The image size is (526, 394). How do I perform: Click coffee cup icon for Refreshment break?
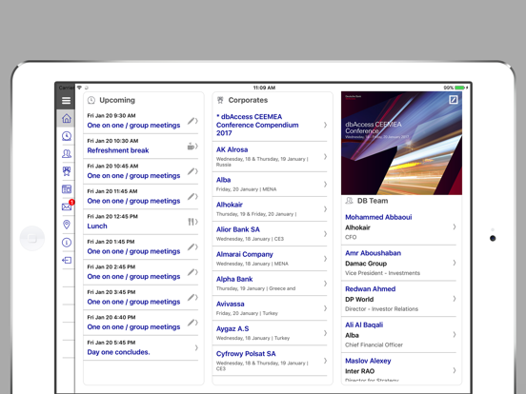(x=191, y=146)
